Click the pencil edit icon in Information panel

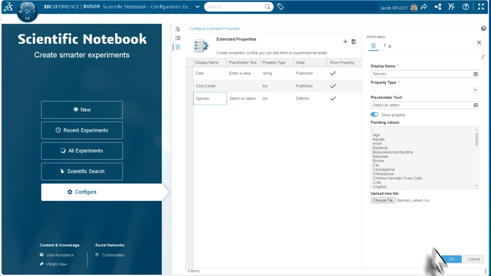point(483,57)
